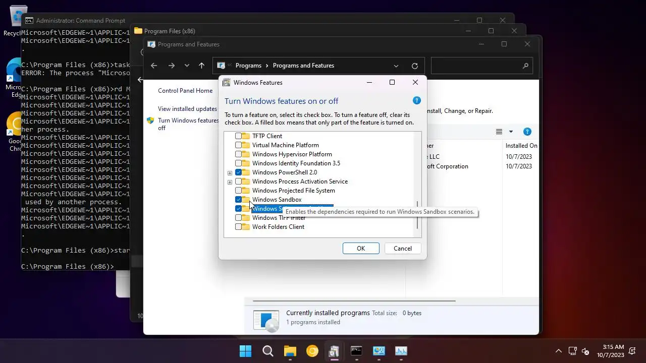This screenshot has width=646, height=363.
Task: Select the Windows Sandbox folder icon
Action: (246, 200)
